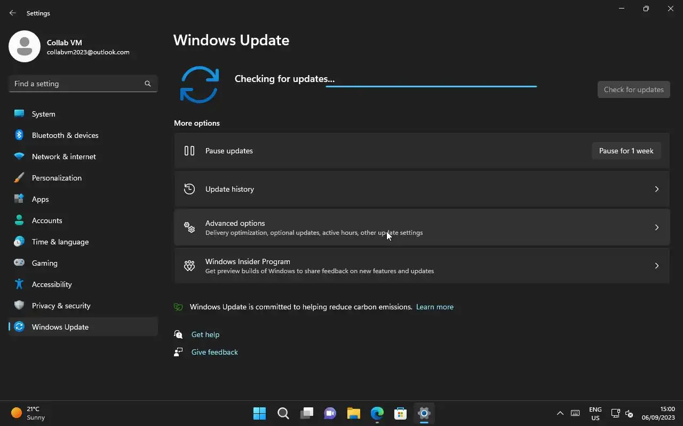Click the Windows Insider Program heart icon
Screen dimensions: 683x426
(189, 266)
